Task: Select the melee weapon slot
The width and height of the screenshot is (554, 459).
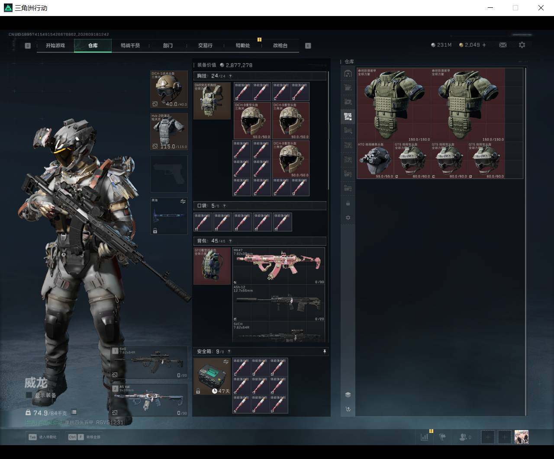Action: pyautogui.click(x=169, y=216)
